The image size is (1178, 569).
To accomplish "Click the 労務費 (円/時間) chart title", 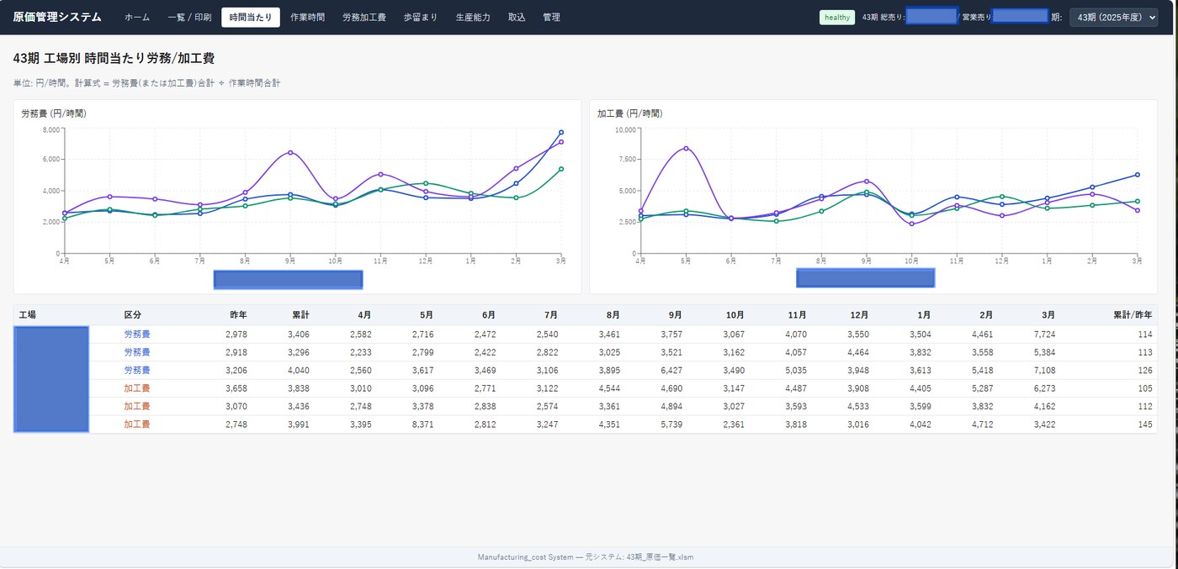I will [x=54, y=113].
